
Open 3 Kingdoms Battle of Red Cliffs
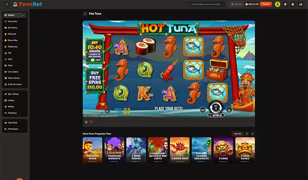(158, 150)
